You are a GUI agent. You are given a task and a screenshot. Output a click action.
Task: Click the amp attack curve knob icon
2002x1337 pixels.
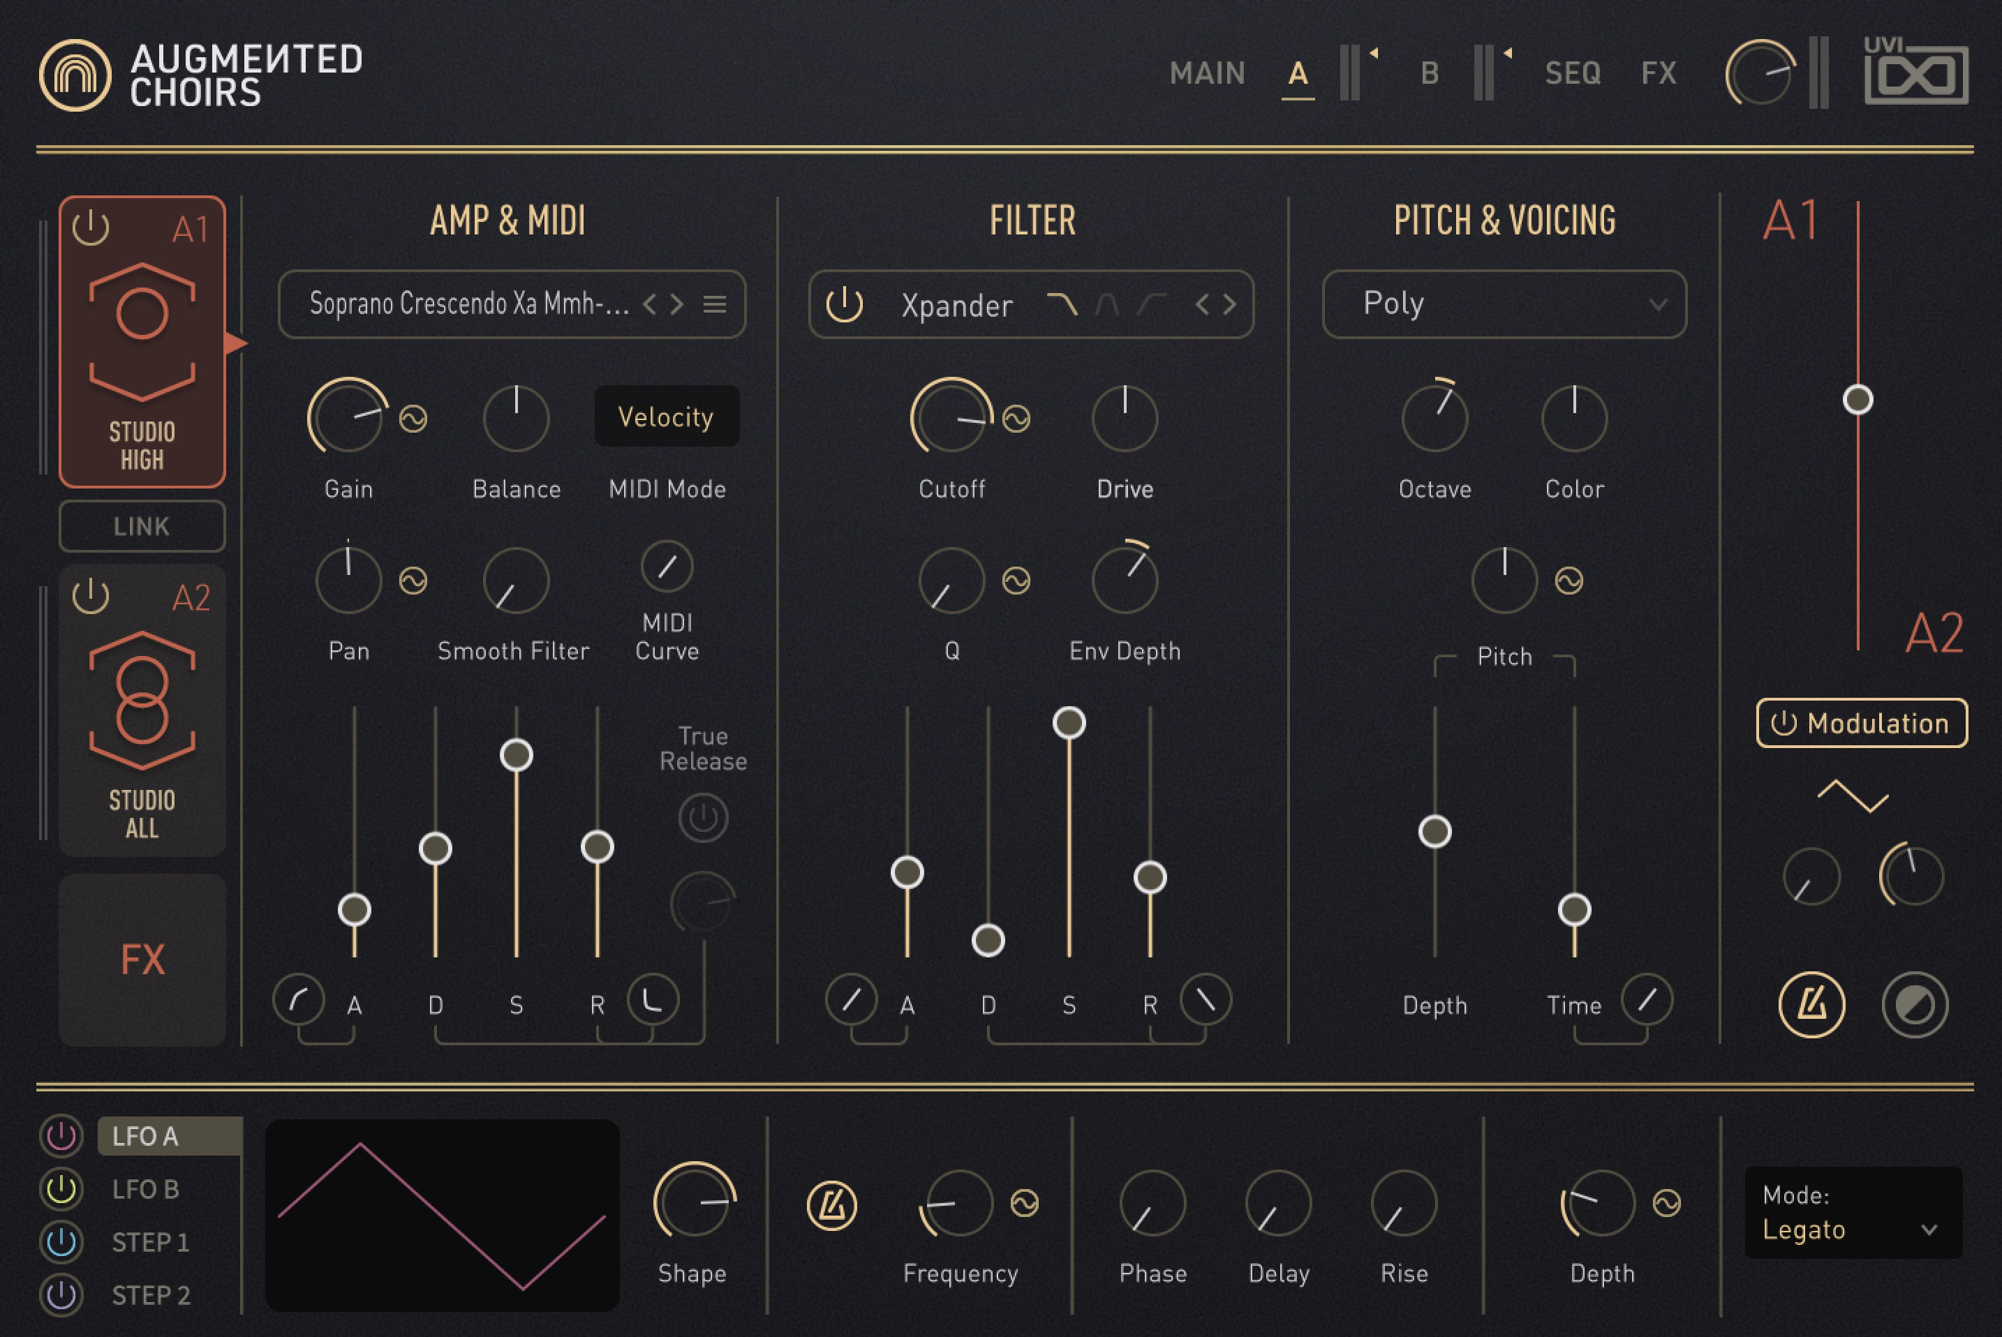[x=299, y=999]
